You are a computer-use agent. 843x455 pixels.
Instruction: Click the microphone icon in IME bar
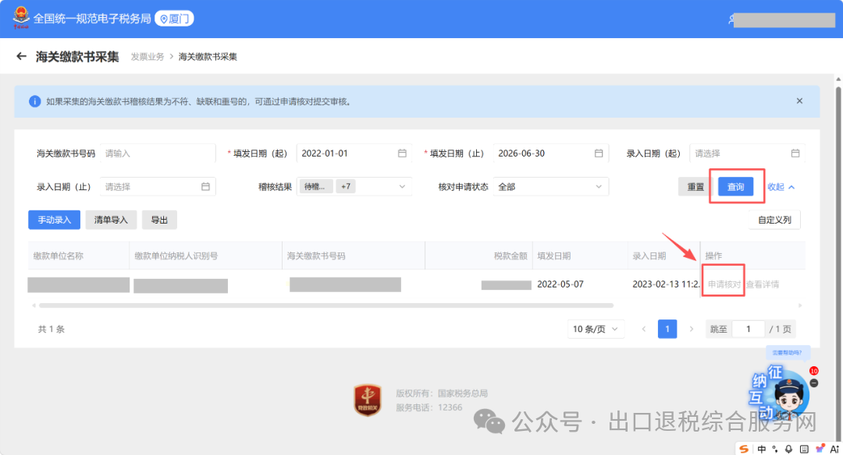pos(788,449)
